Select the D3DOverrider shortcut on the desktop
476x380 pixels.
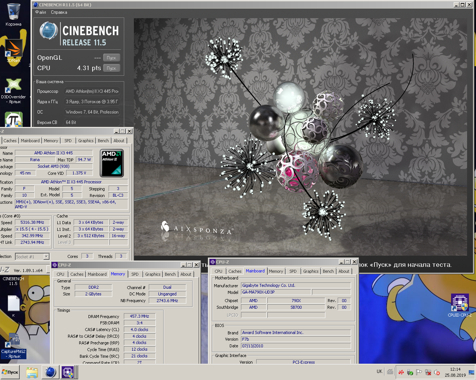(x=13, y=91)
